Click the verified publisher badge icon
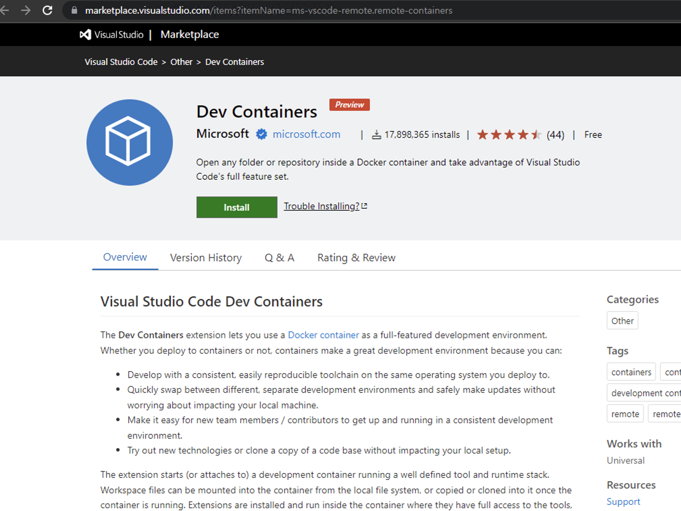This screenshot has height=511, width=681. pos(261,134)
